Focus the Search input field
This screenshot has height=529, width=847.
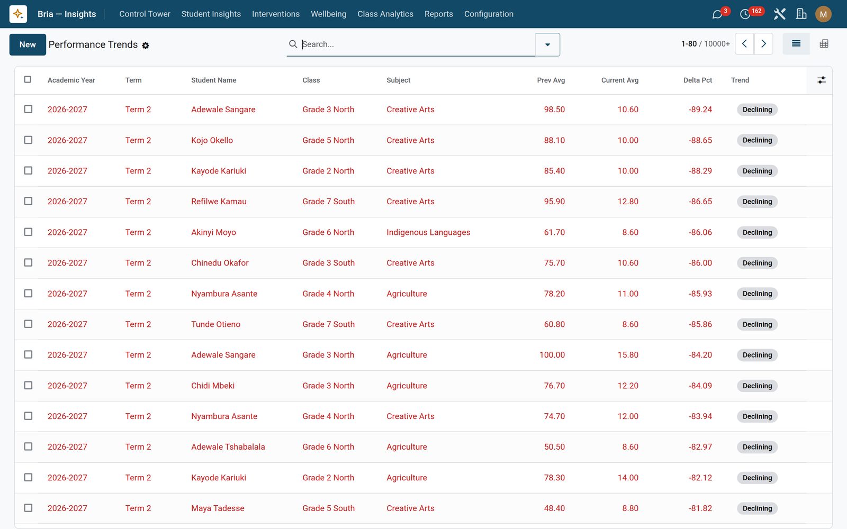[418, 44]
